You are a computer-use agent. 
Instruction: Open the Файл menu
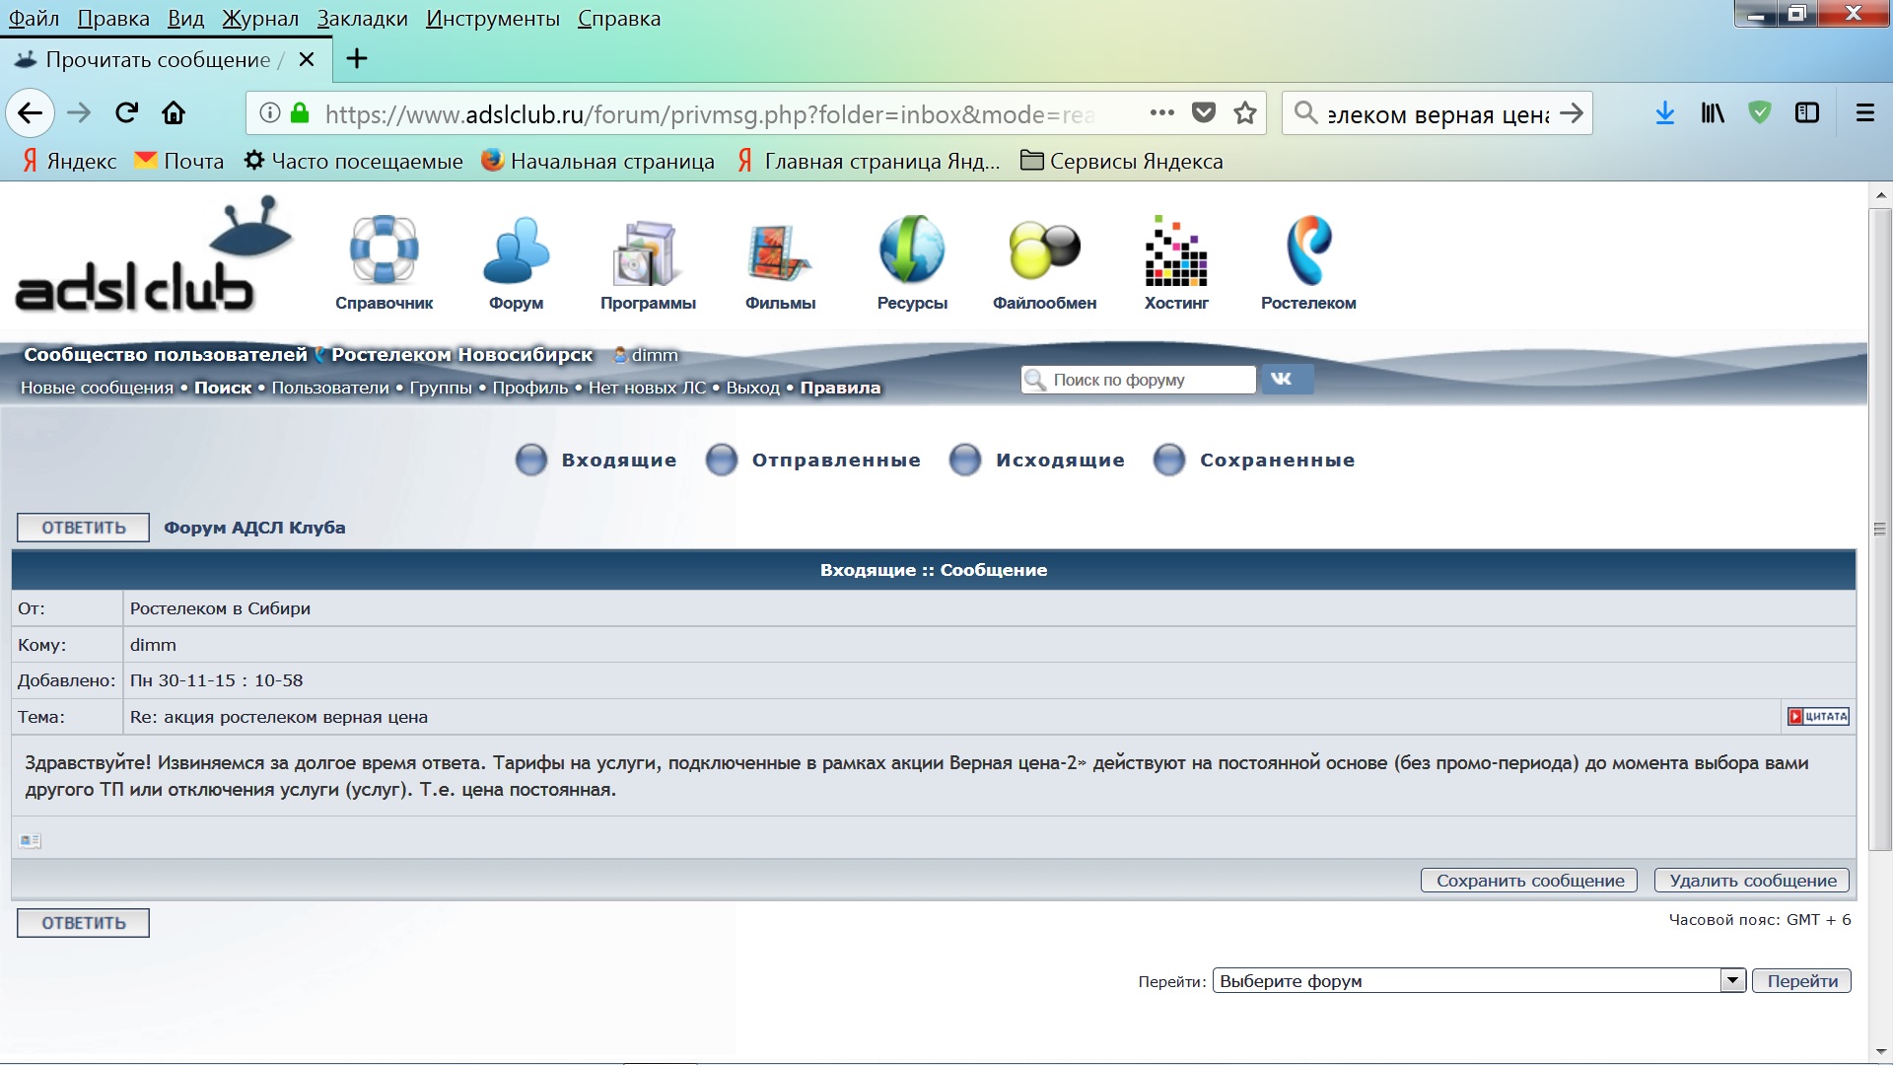(x=34, y=18)
